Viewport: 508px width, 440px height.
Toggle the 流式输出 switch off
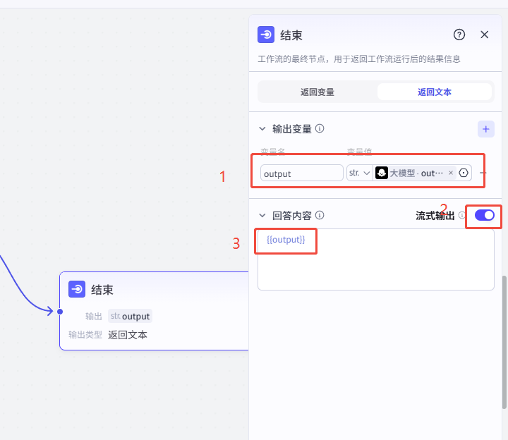pyautogui.click(x=484, y=215)
